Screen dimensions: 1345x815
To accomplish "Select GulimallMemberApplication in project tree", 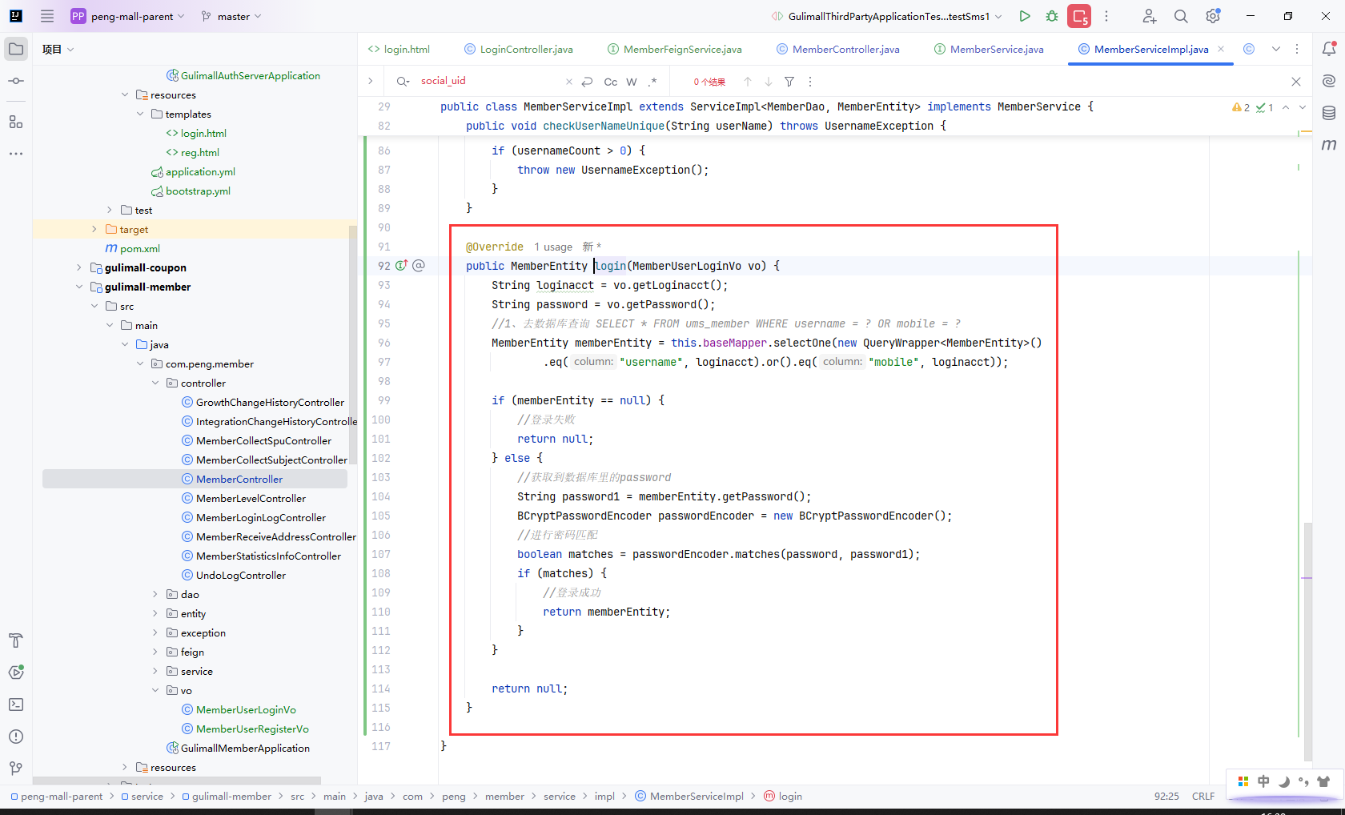I will coord(245,748).
